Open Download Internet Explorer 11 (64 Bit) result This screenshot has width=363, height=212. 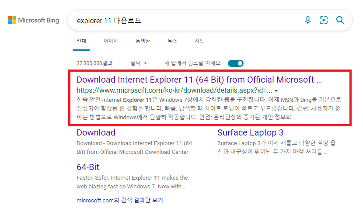[199, 80]
